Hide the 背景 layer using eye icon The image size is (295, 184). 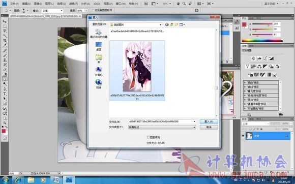[243, 136]
